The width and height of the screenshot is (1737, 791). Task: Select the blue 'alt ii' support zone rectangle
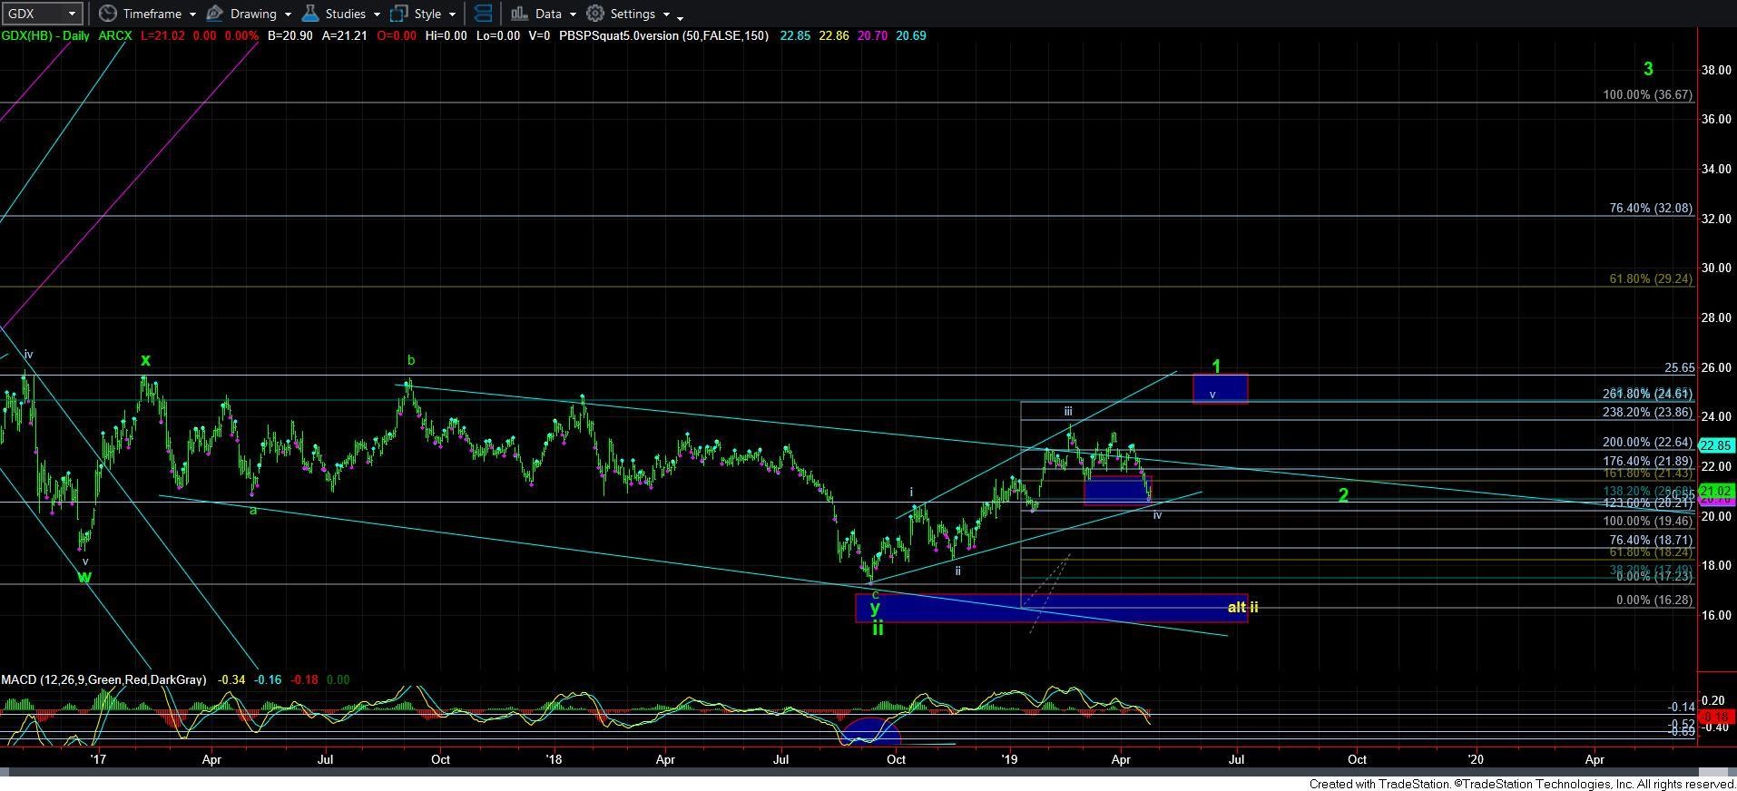[1051, 609]
